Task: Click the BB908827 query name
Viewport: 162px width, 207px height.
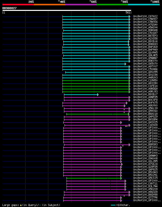Action: coord(10,8)
